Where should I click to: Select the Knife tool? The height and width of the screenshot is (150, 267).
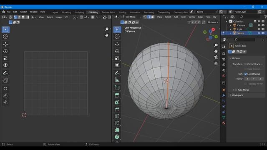(117, 123)
